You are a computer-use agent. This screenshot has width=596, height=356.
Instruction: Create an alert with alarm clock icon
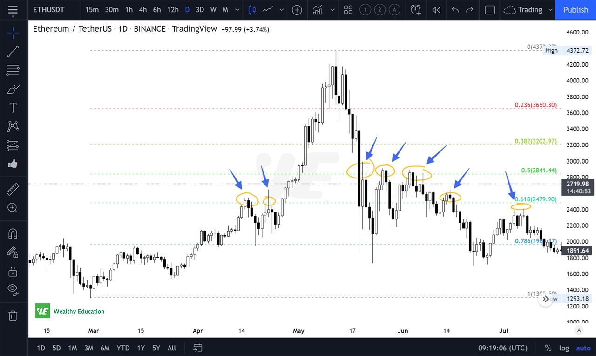pos(416,10)
